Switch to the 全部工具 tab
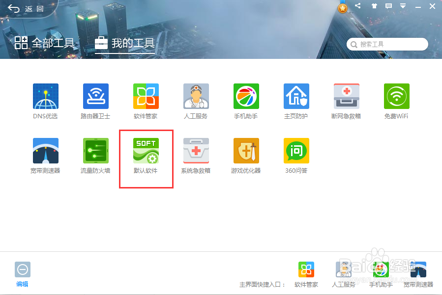 pos(43,43)
